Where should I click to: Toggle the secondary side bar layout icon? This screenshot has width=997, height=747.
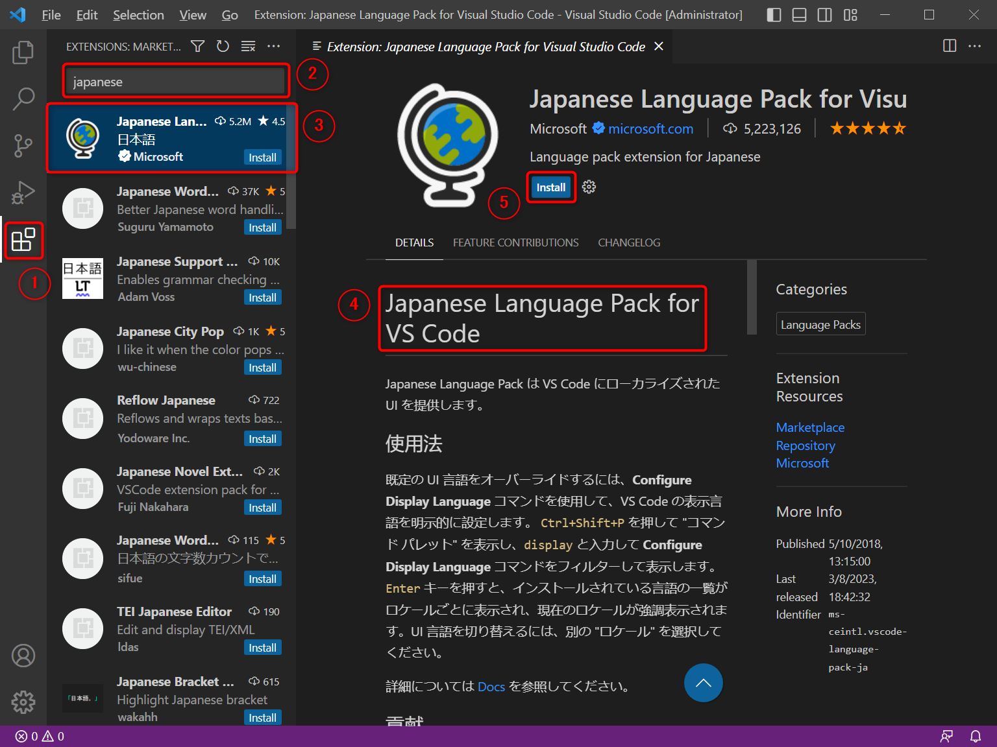[x=824, y=15]
